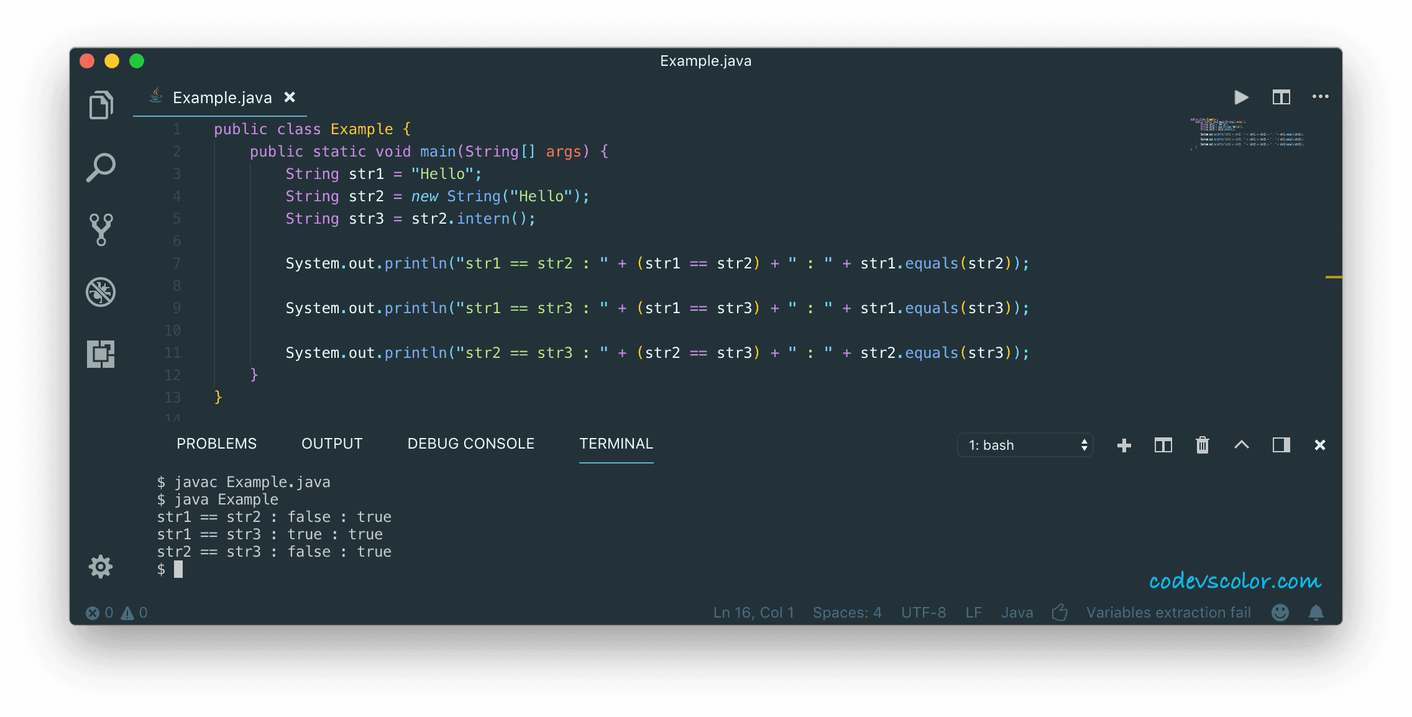Select the Search icon in the activity bar
Screen dimensions: 1412x717
101,167
